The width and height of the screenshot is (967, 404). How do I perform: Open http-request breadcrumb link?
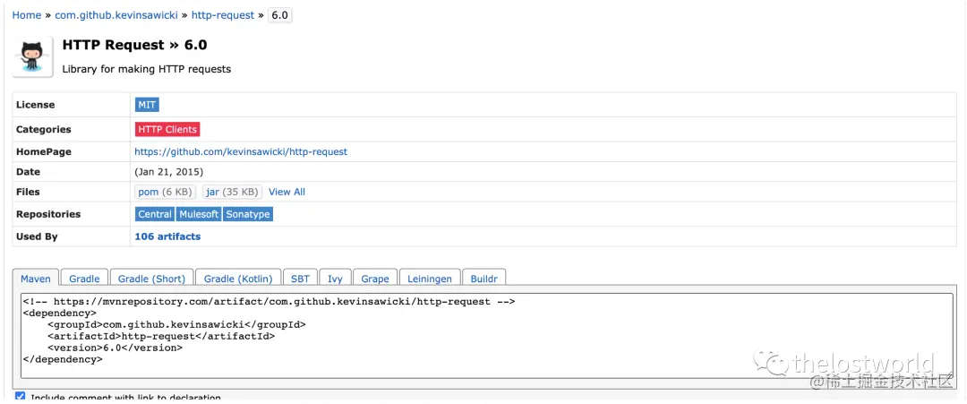tap(223, 15)
